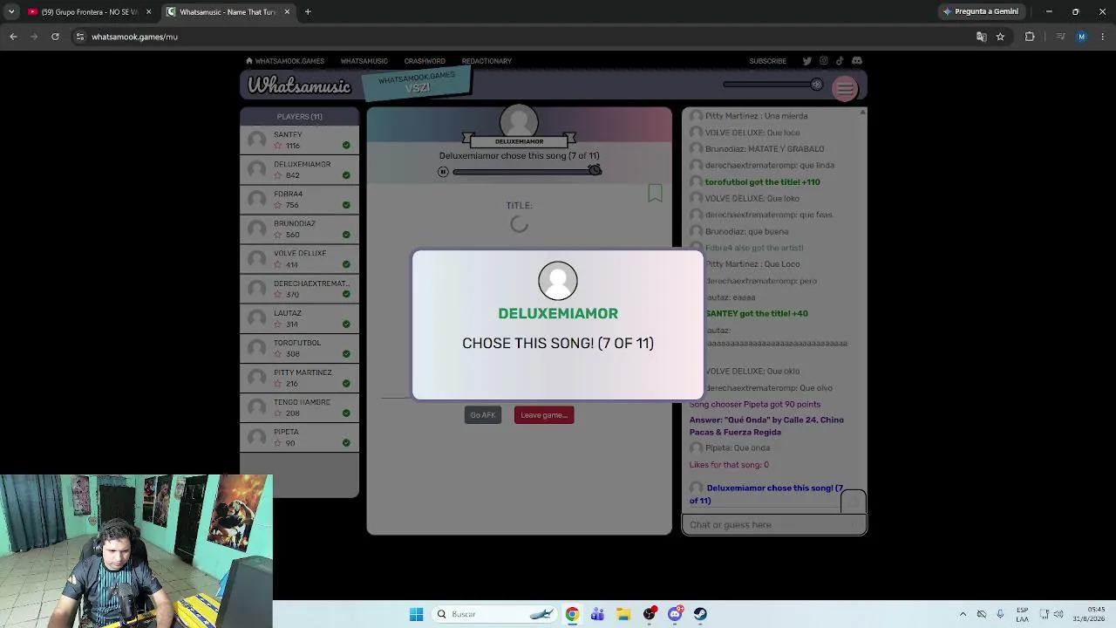
Task: Open Chrome from the taskbar
Action: click(572, 614)
